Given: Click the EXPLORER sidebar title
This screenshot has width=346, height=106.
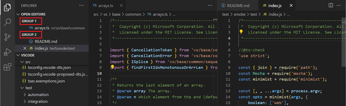Looking at the screenshot, I should coord(29,5).
